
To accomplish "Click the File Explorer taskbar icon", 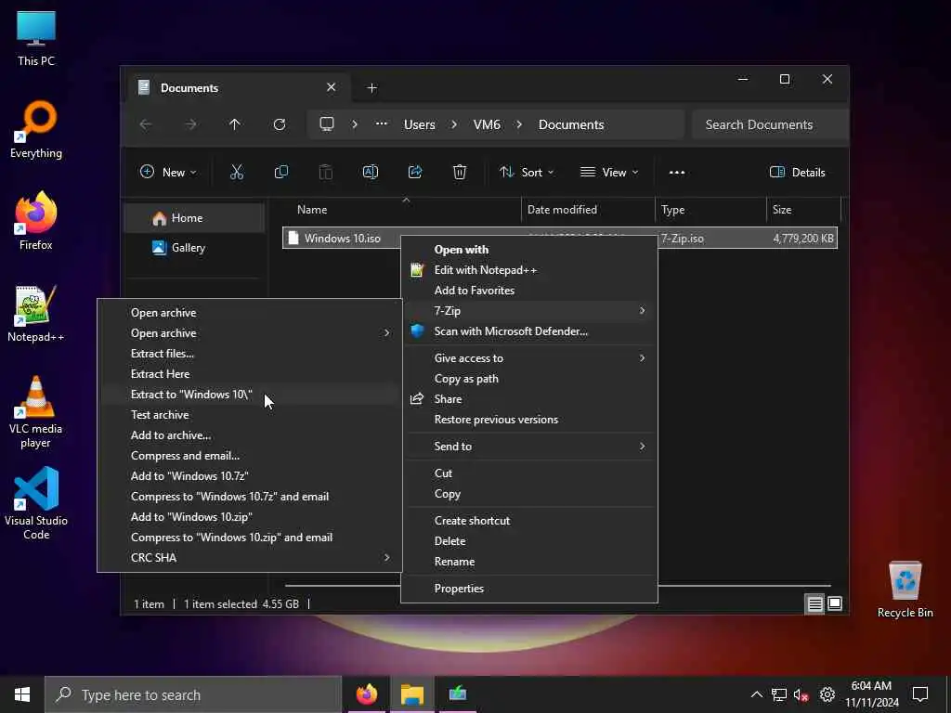I will [411, 694].
